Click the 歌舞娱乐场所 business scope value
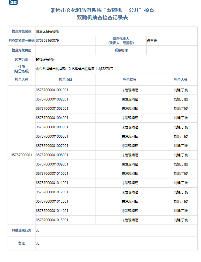The width and height of the screenshot is (201, 262). click(46, 60)
